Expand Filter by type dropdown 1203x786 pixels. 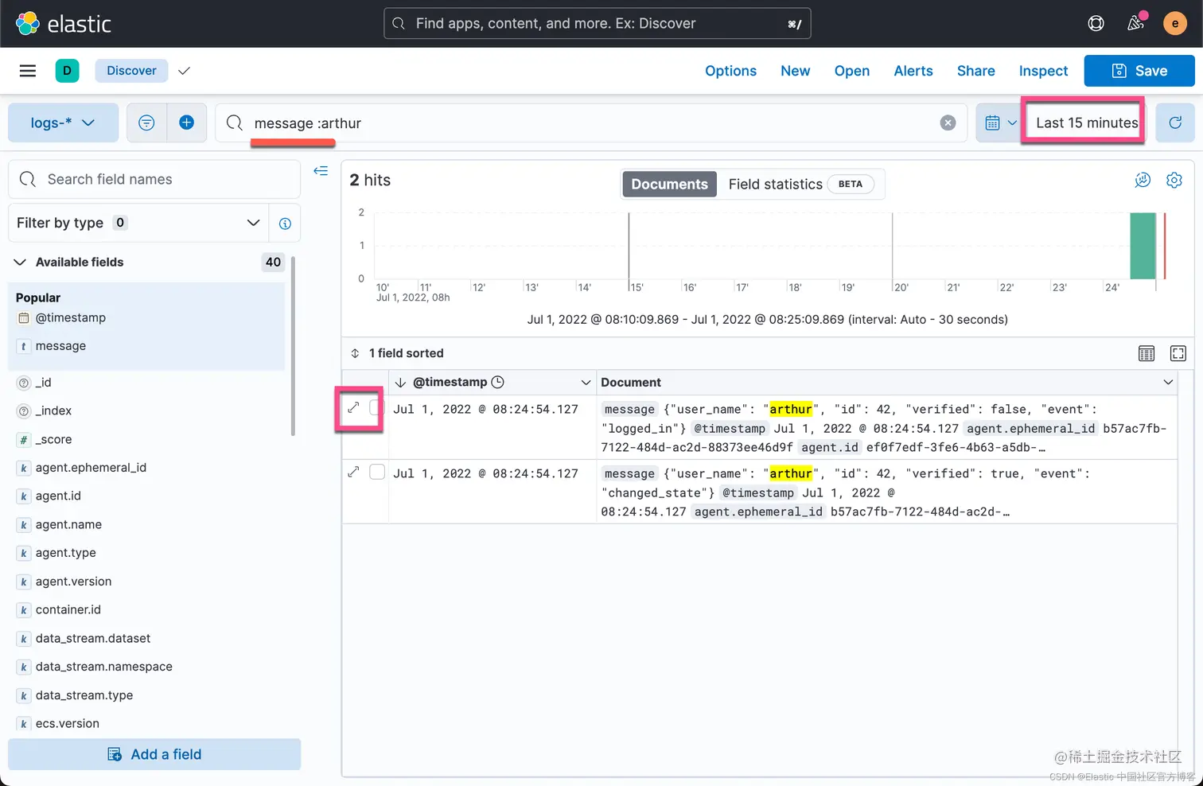tap(138, 223)
